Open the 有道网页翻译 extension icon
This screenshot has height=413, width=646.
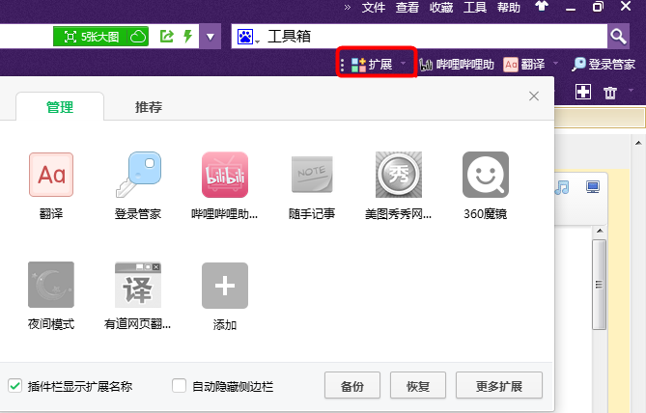point(138,286)
